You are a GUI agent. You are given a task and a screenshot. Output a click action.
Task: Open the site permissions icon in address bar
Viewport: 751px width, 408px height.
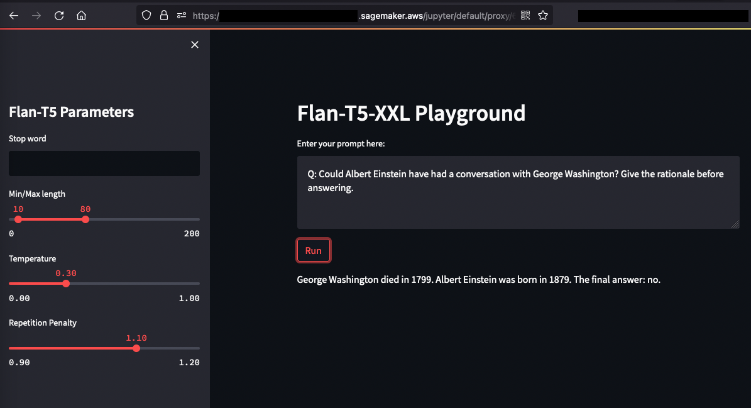(x=182, y=15)
